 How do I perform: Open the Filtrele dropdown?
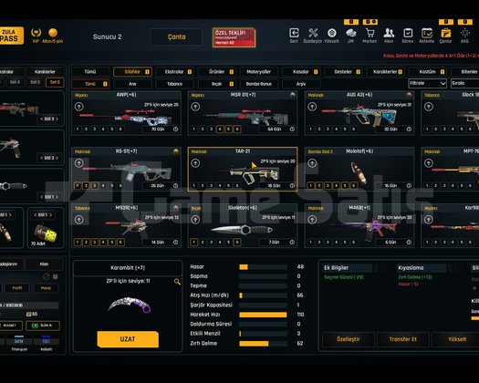[427, 83]
